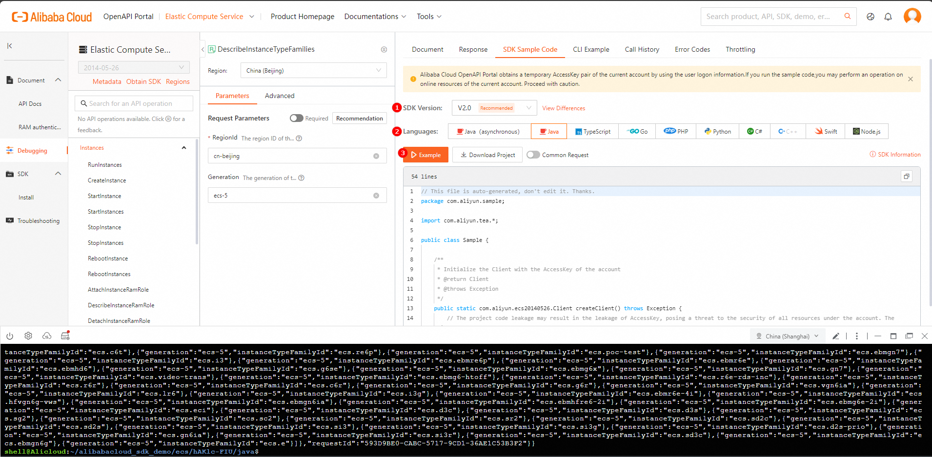The height and width of the screenshot is (457, 932).
Task: Run the Example button
Action: coord(425,155)
